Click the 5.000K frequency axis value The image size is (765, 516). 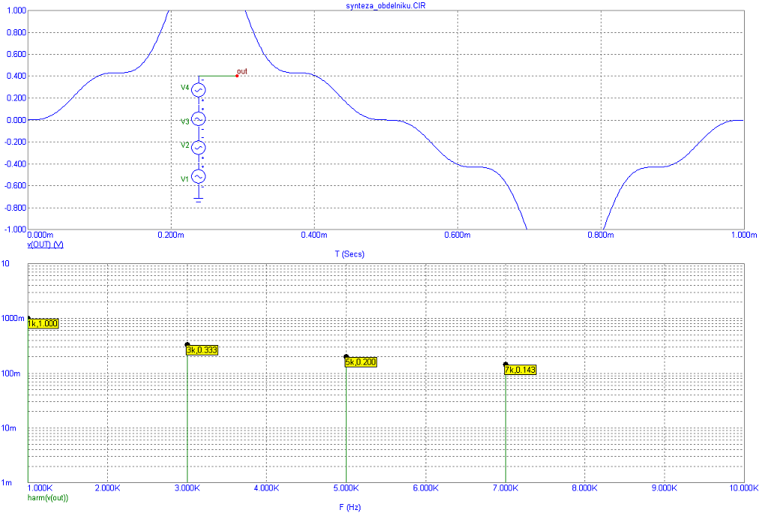click(x=346, y=488)
